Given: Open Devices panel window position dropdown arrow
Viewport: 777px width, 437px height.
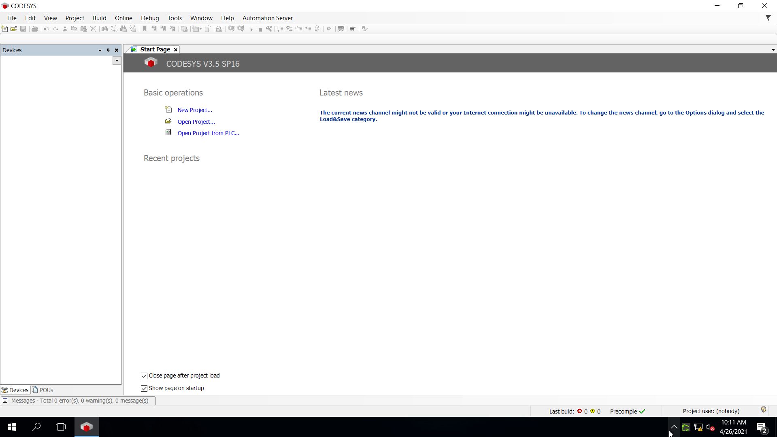Looking at the screenshot, I should click(x=100, y=50).
